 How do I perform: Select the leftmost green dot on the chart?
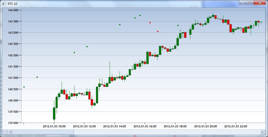coord(24,87)
